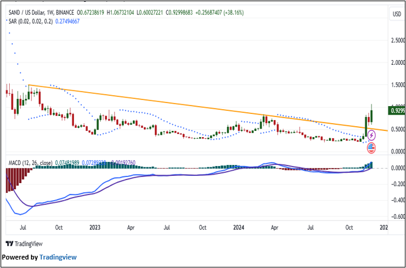Click the 2.5000 price axis label
This screenshot has height=268, width=406.
point(398,41)
